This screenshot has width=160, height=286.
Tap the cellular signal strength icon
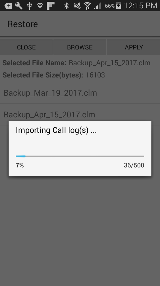point(97,6)
